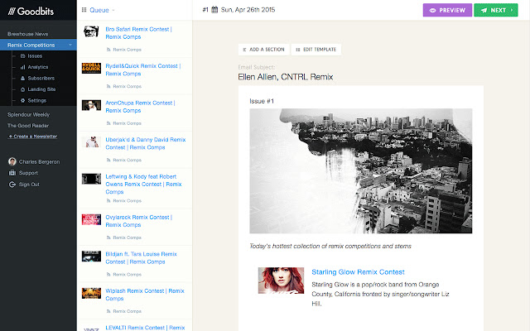Screen dimensions: 530x331
Task: Click RSS icon under Ovylarock item
Action: point(108,237)
